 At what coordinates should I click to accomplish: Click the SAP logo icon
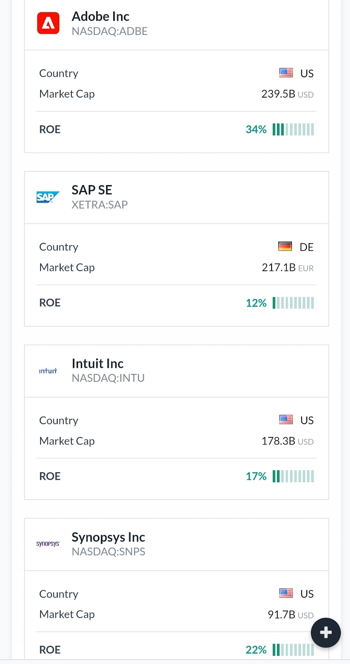pos(48,197)
